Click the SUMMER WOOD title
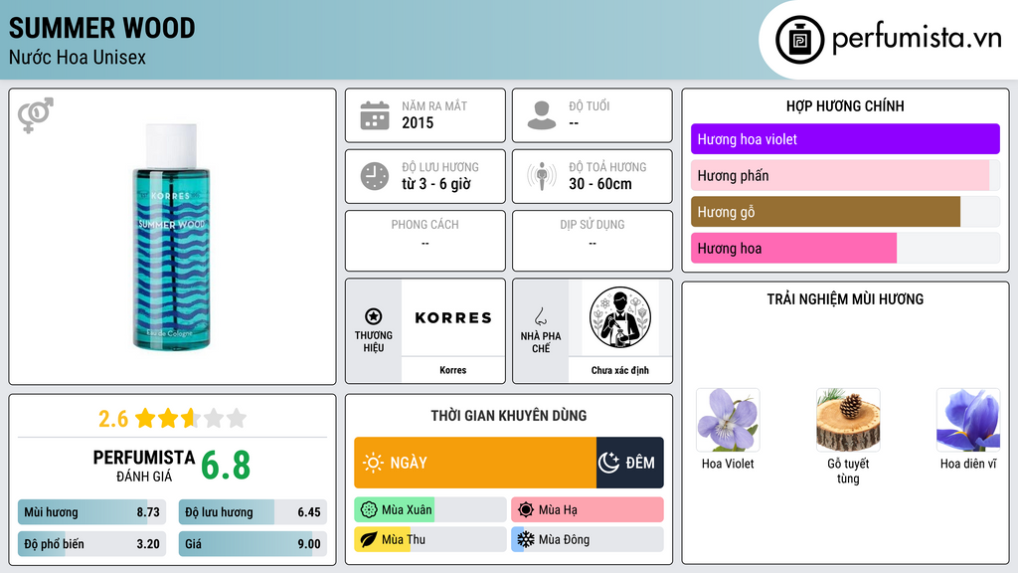 (x=102, y=28)
